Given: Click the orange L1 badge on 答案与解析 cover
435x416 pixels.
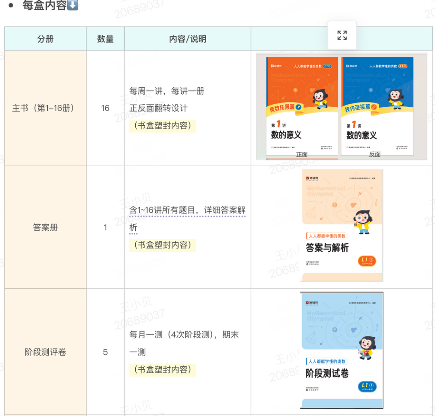Looking at the screenshot, I should (x=367, y=261).
